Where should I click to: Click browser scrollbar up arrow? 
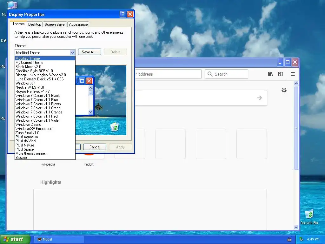click(296, 84)
